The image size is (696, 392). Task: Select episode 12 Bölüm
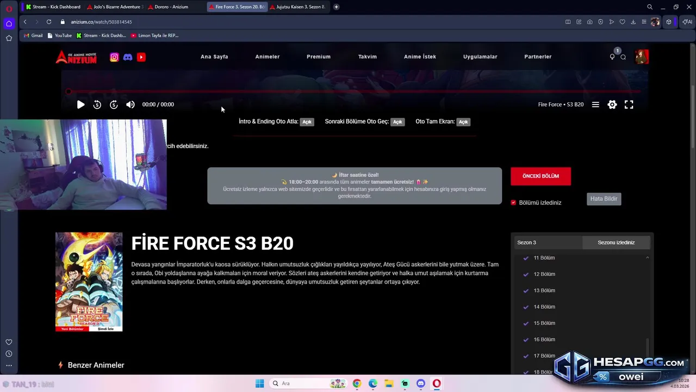click(544, 274)
